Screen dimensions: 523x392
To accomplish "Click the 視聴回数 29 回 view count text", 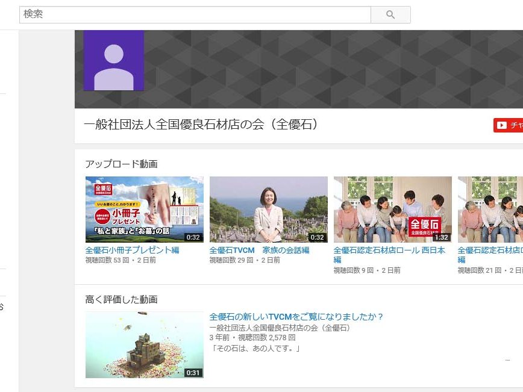I will [x=231, y=260].
